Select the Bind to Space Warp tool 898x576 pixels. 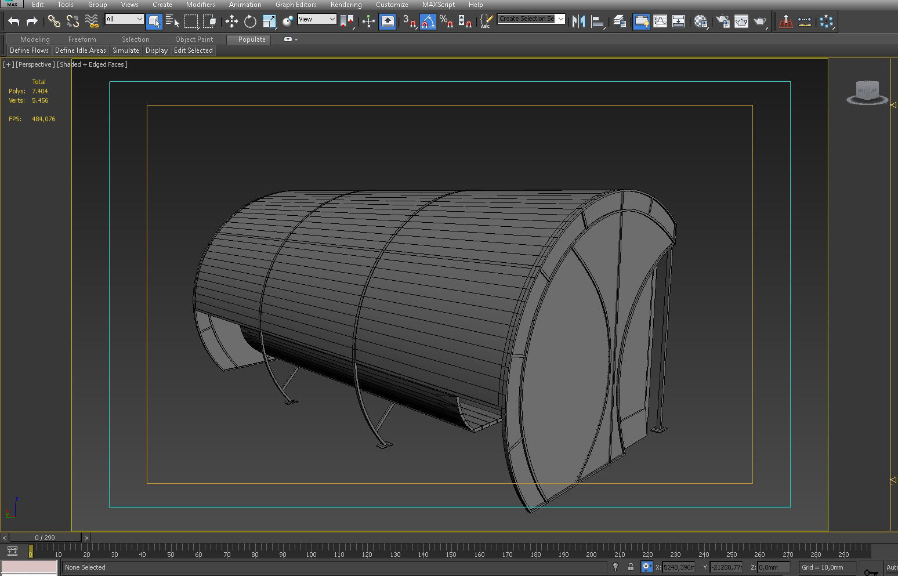click(92, 21)
